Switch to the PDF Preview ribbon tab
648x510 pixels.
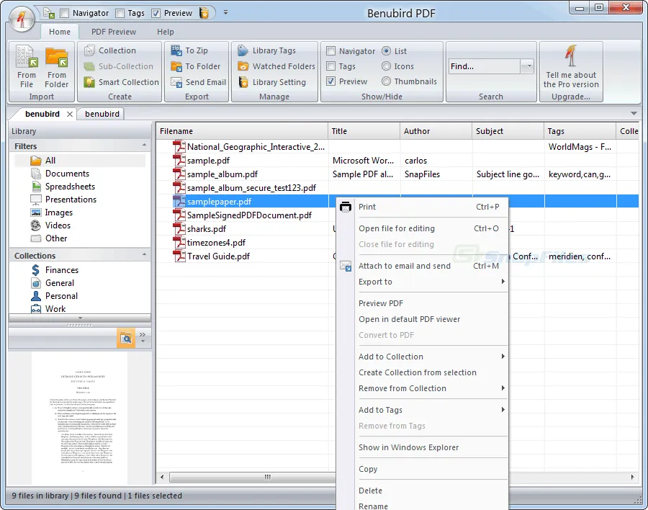[x=114, y=32]
